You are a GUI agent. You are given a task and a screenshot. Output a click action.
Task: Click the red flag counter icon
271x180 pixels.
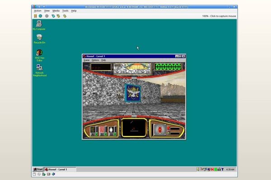168,128
